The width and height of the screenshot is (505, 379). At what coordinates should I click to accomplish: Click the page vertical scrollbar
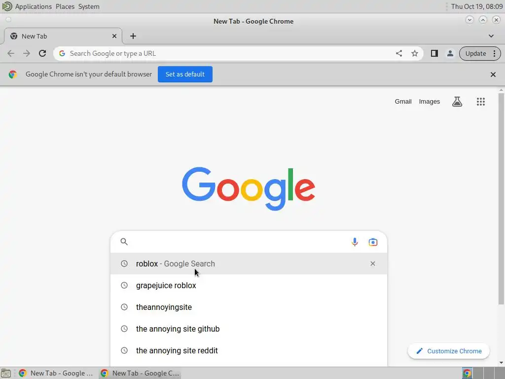501,198
